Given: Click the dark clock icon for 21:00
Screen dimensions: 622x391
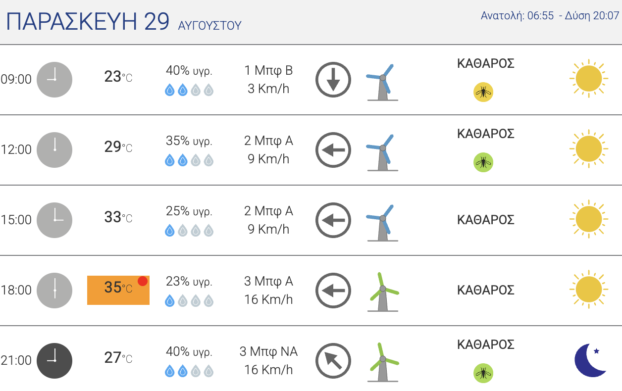Looking at the screenshot, I should click(x=54, y=361).
